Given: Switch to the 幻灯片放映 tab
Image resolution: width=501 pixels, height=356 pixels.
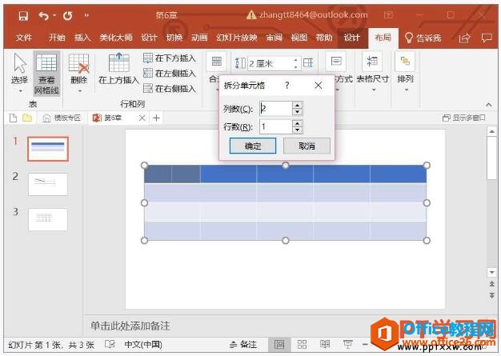Looking at the screenshot, I should (x=236, y=38).
